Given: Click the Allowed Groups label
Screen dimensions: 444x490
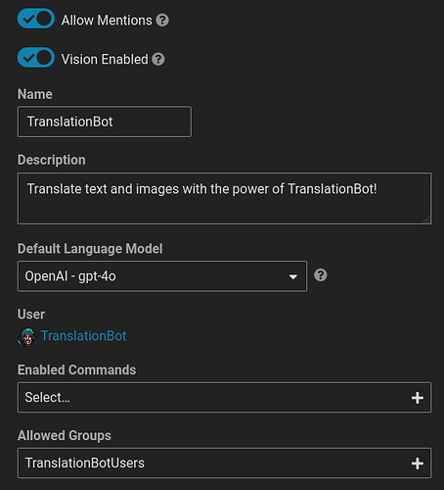Looking at the screenshot, I should [65, 435].
